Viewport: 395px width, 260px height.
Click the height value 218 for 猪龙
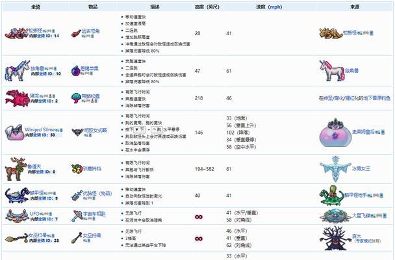[x=199, y=98]
